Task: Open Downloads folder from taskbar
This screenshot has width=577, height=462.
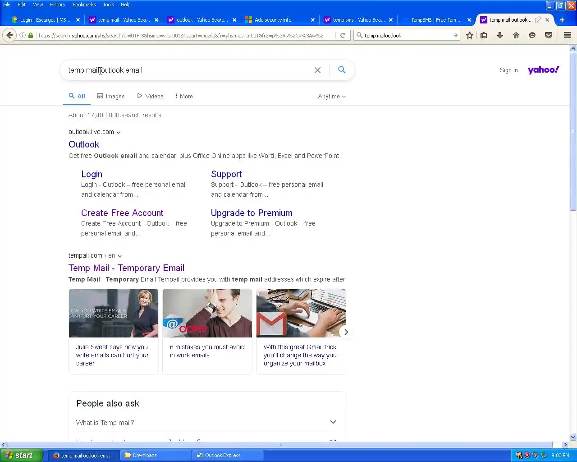Action: [156, 455]
